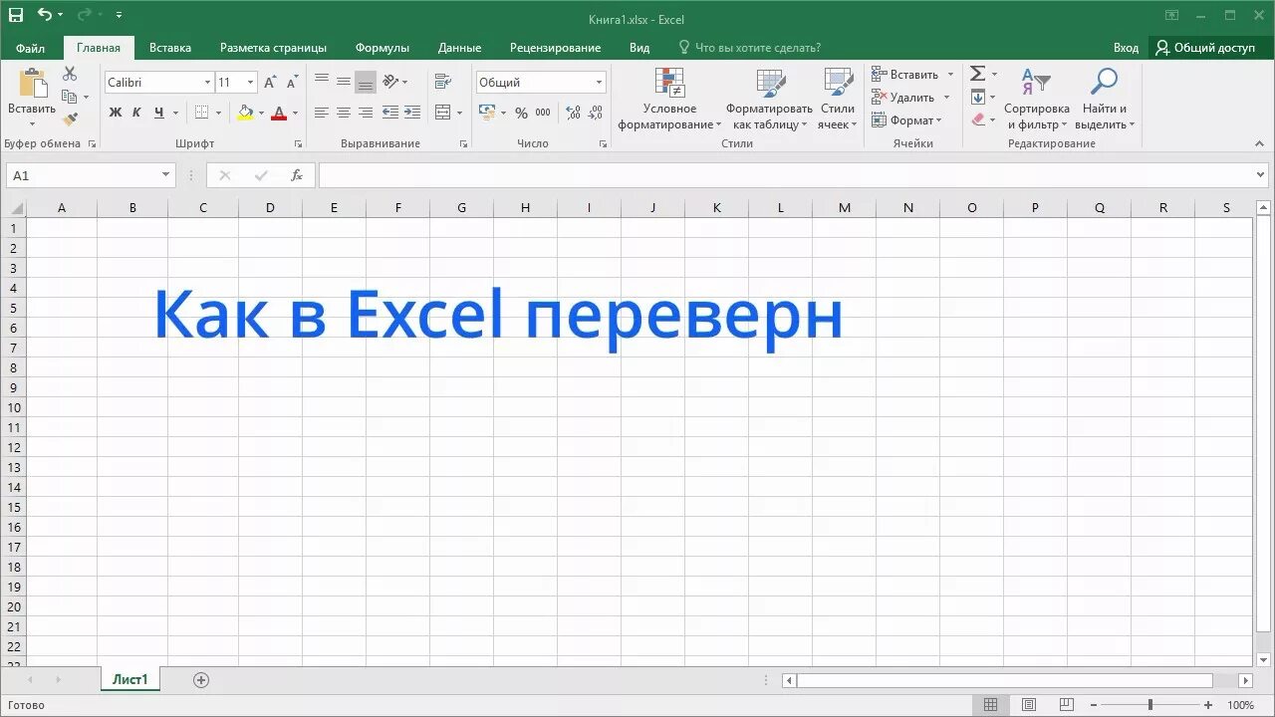Click the Fill down arrow icon
Screen dimensions: 1275x717
[x=978, y=97]
